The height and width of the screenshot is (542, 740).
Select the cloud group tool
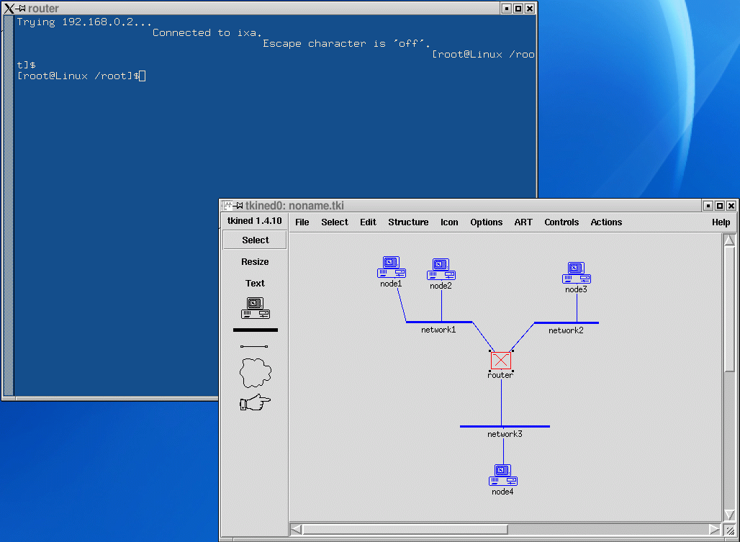(255, 373)
